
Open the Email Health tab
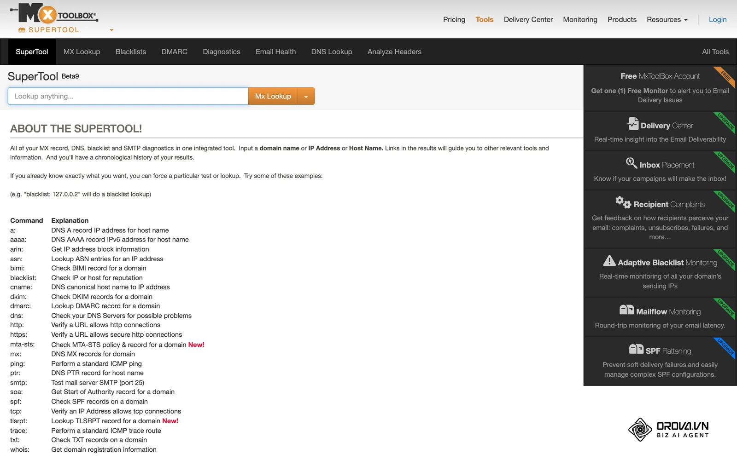coord(275,52)
